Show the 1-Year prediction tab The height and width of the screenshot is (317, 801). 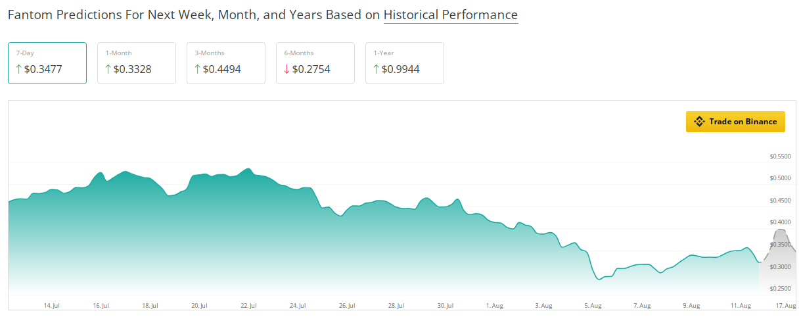point(404,63)
